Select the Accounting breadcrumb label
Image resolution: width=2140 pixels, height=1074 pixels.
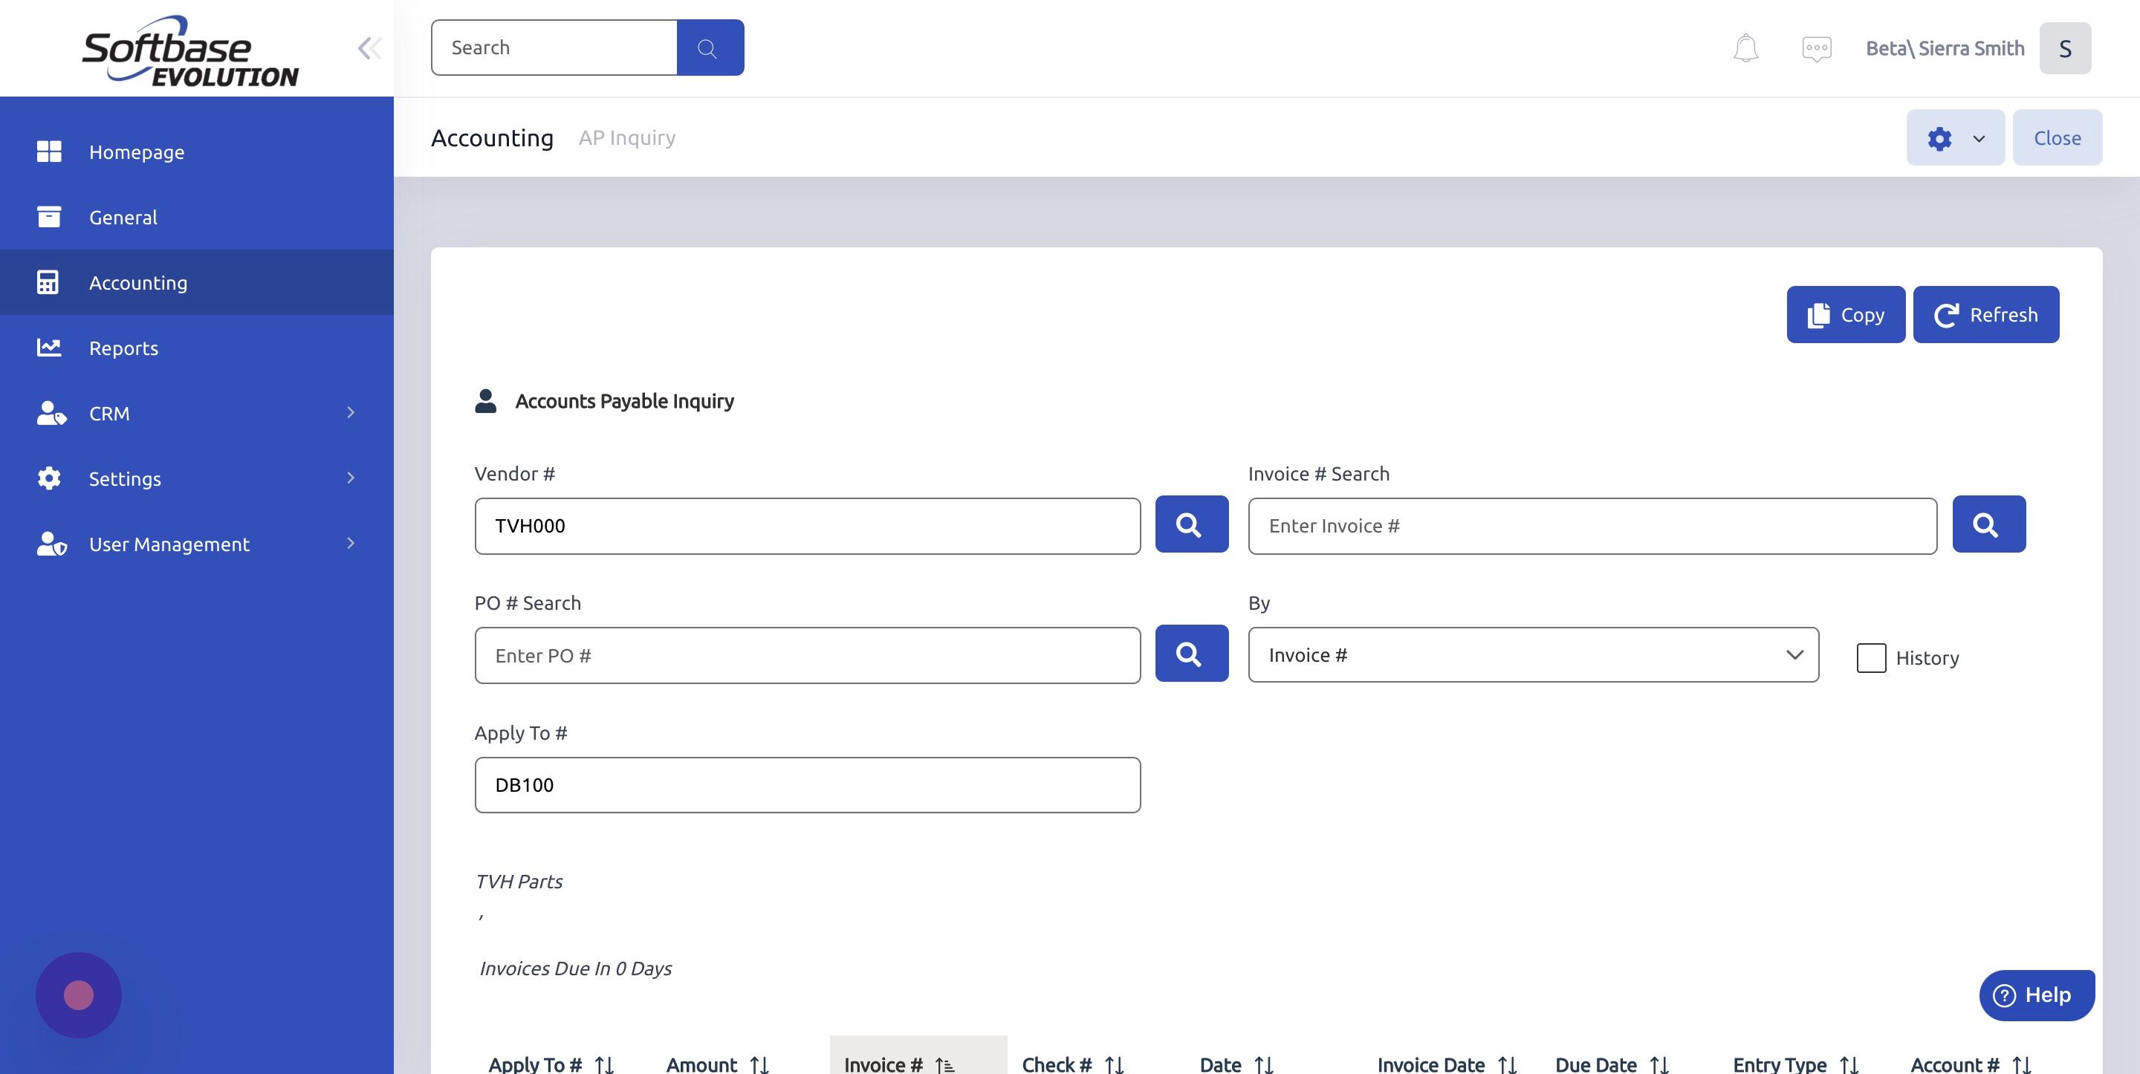click(x=493, y=137)
